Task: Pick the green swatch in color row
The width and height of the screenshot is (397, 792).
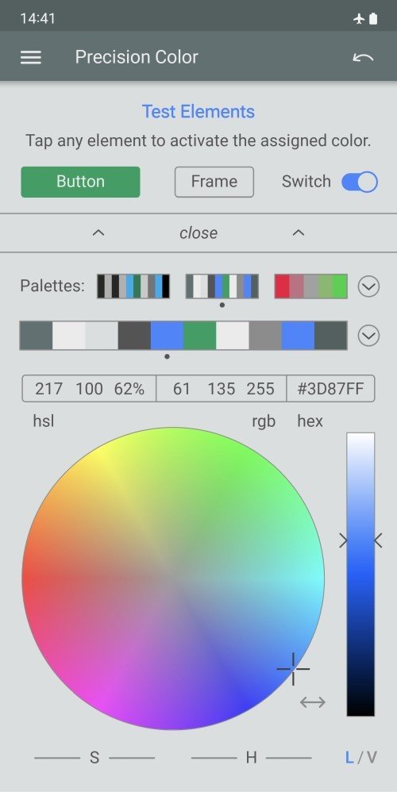Action: pos(199,336)
